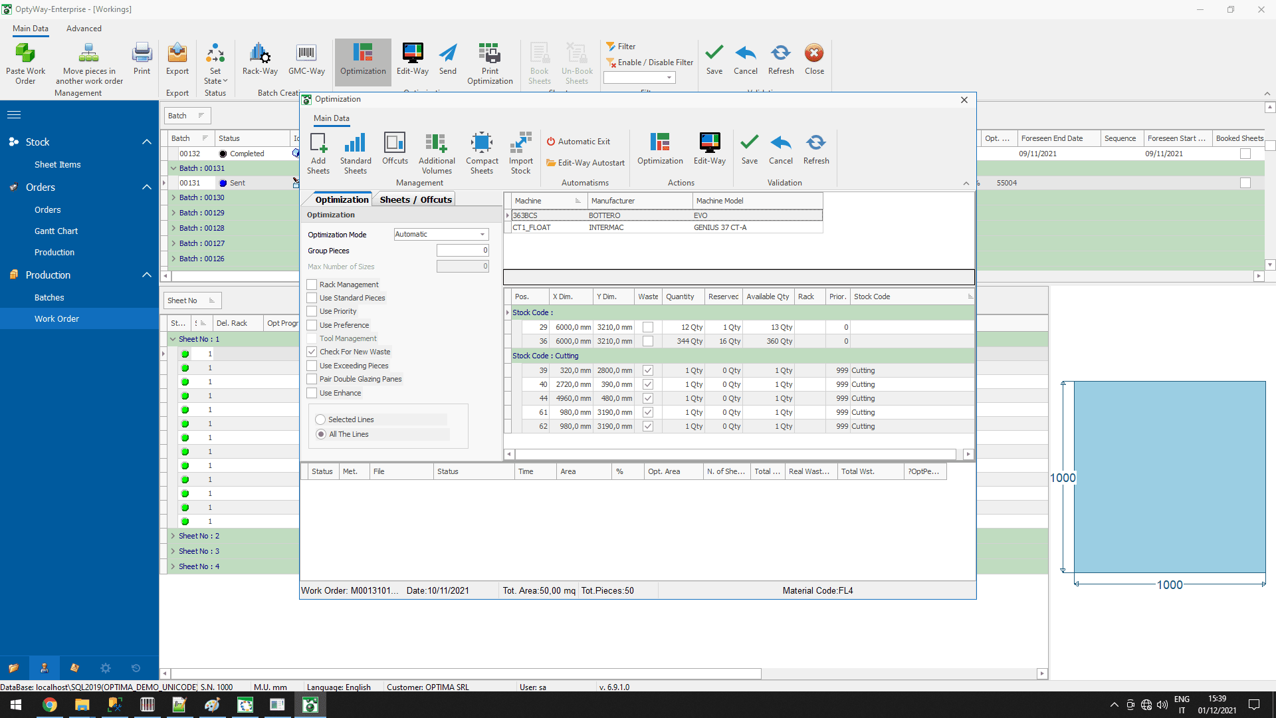Open the GMC-Way barcode tool
This screenshot has width=1276, height=718.
(306, 59)
